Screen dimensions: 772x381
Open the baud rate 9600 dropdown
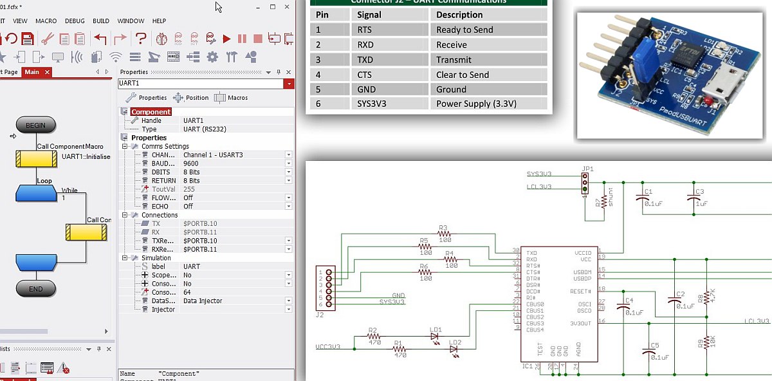289,163
